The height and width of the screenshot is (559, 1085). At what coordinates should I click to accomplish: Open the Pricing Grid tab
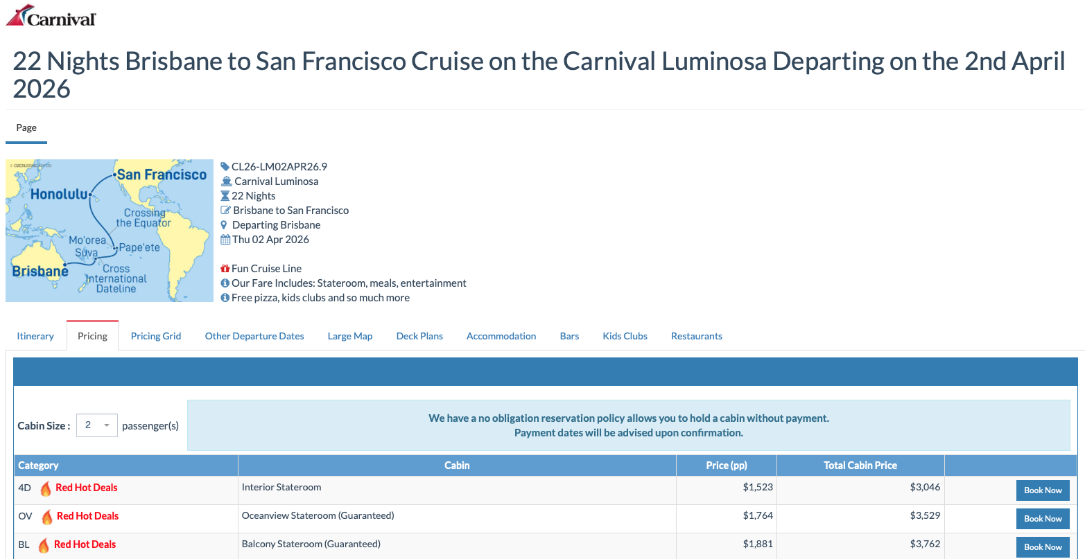pos(156,336)
